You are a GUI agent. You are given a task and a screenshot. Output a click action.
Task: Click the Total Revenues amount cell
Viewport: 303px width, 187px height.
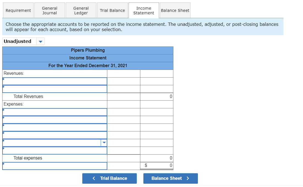pyautogui.click(x=156, y=96)
